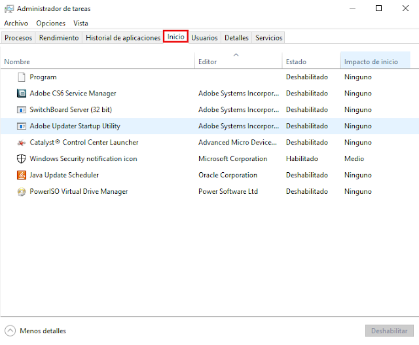The image size is (419, 345).
Task: Close the Administrador de tareas window
Action: 405,9
